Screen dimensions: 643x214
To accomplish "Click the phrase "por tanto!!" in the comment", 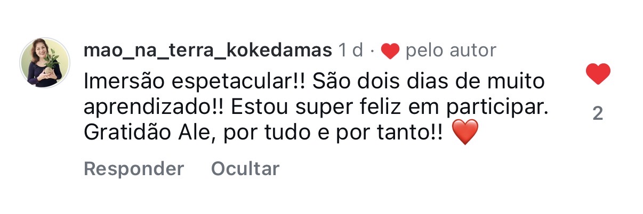I will point(395,131).
